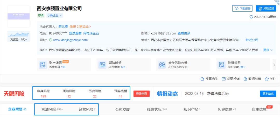Expand 更多 in company introduction

point(268,50)
